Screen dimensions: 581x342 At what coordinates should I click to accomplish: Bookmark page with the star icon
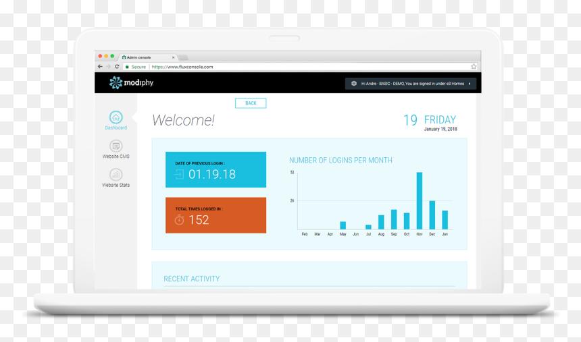474,67
